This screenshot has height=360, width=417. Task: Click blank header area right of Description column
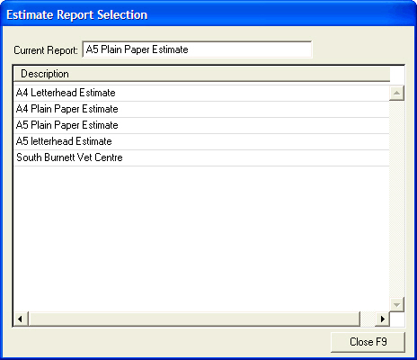(x=397, y=74)
